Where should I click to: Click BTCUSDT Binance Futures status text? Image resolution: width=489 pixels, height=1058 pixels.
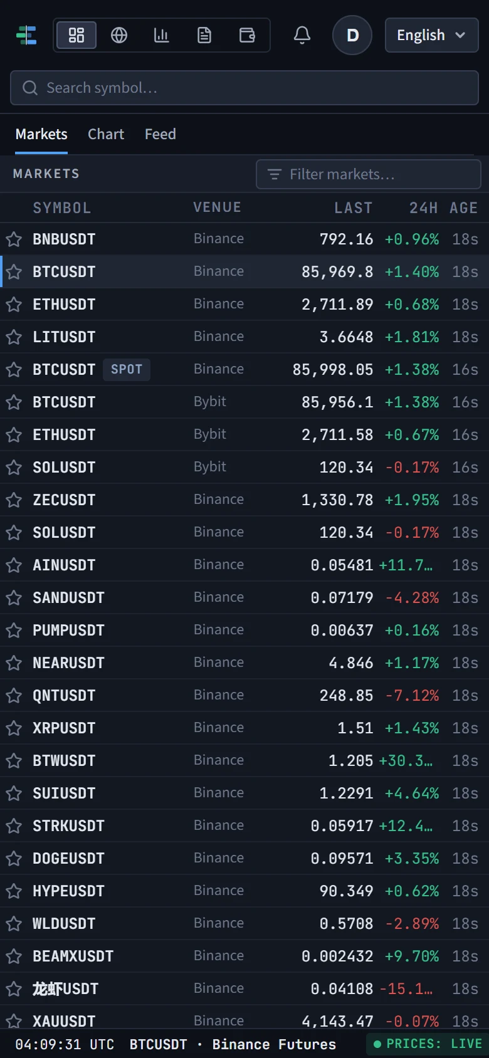coord(233,1045)
